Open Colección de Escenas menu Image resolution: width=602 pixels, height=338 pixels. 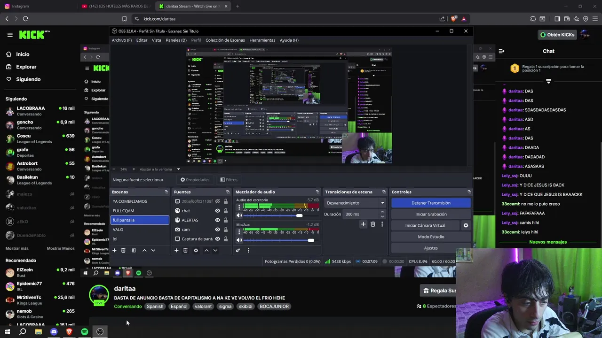(x=225, y=40)
